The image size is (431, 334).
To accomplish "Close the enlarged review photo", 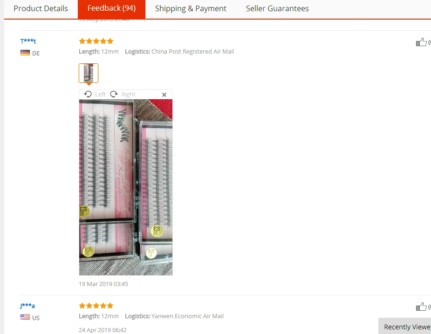I will [x=164, y=95].
